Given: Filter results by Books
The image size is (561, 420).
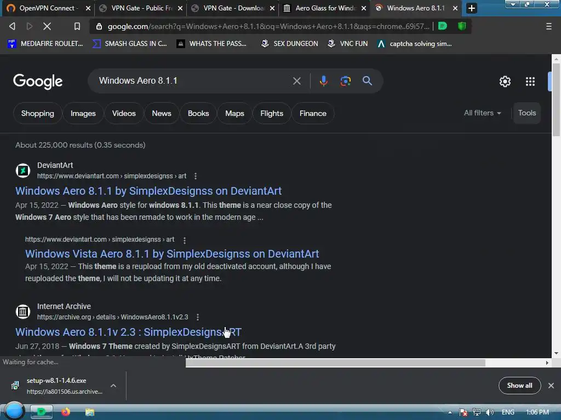Looking at the screenshot, I should click(198, 114).
